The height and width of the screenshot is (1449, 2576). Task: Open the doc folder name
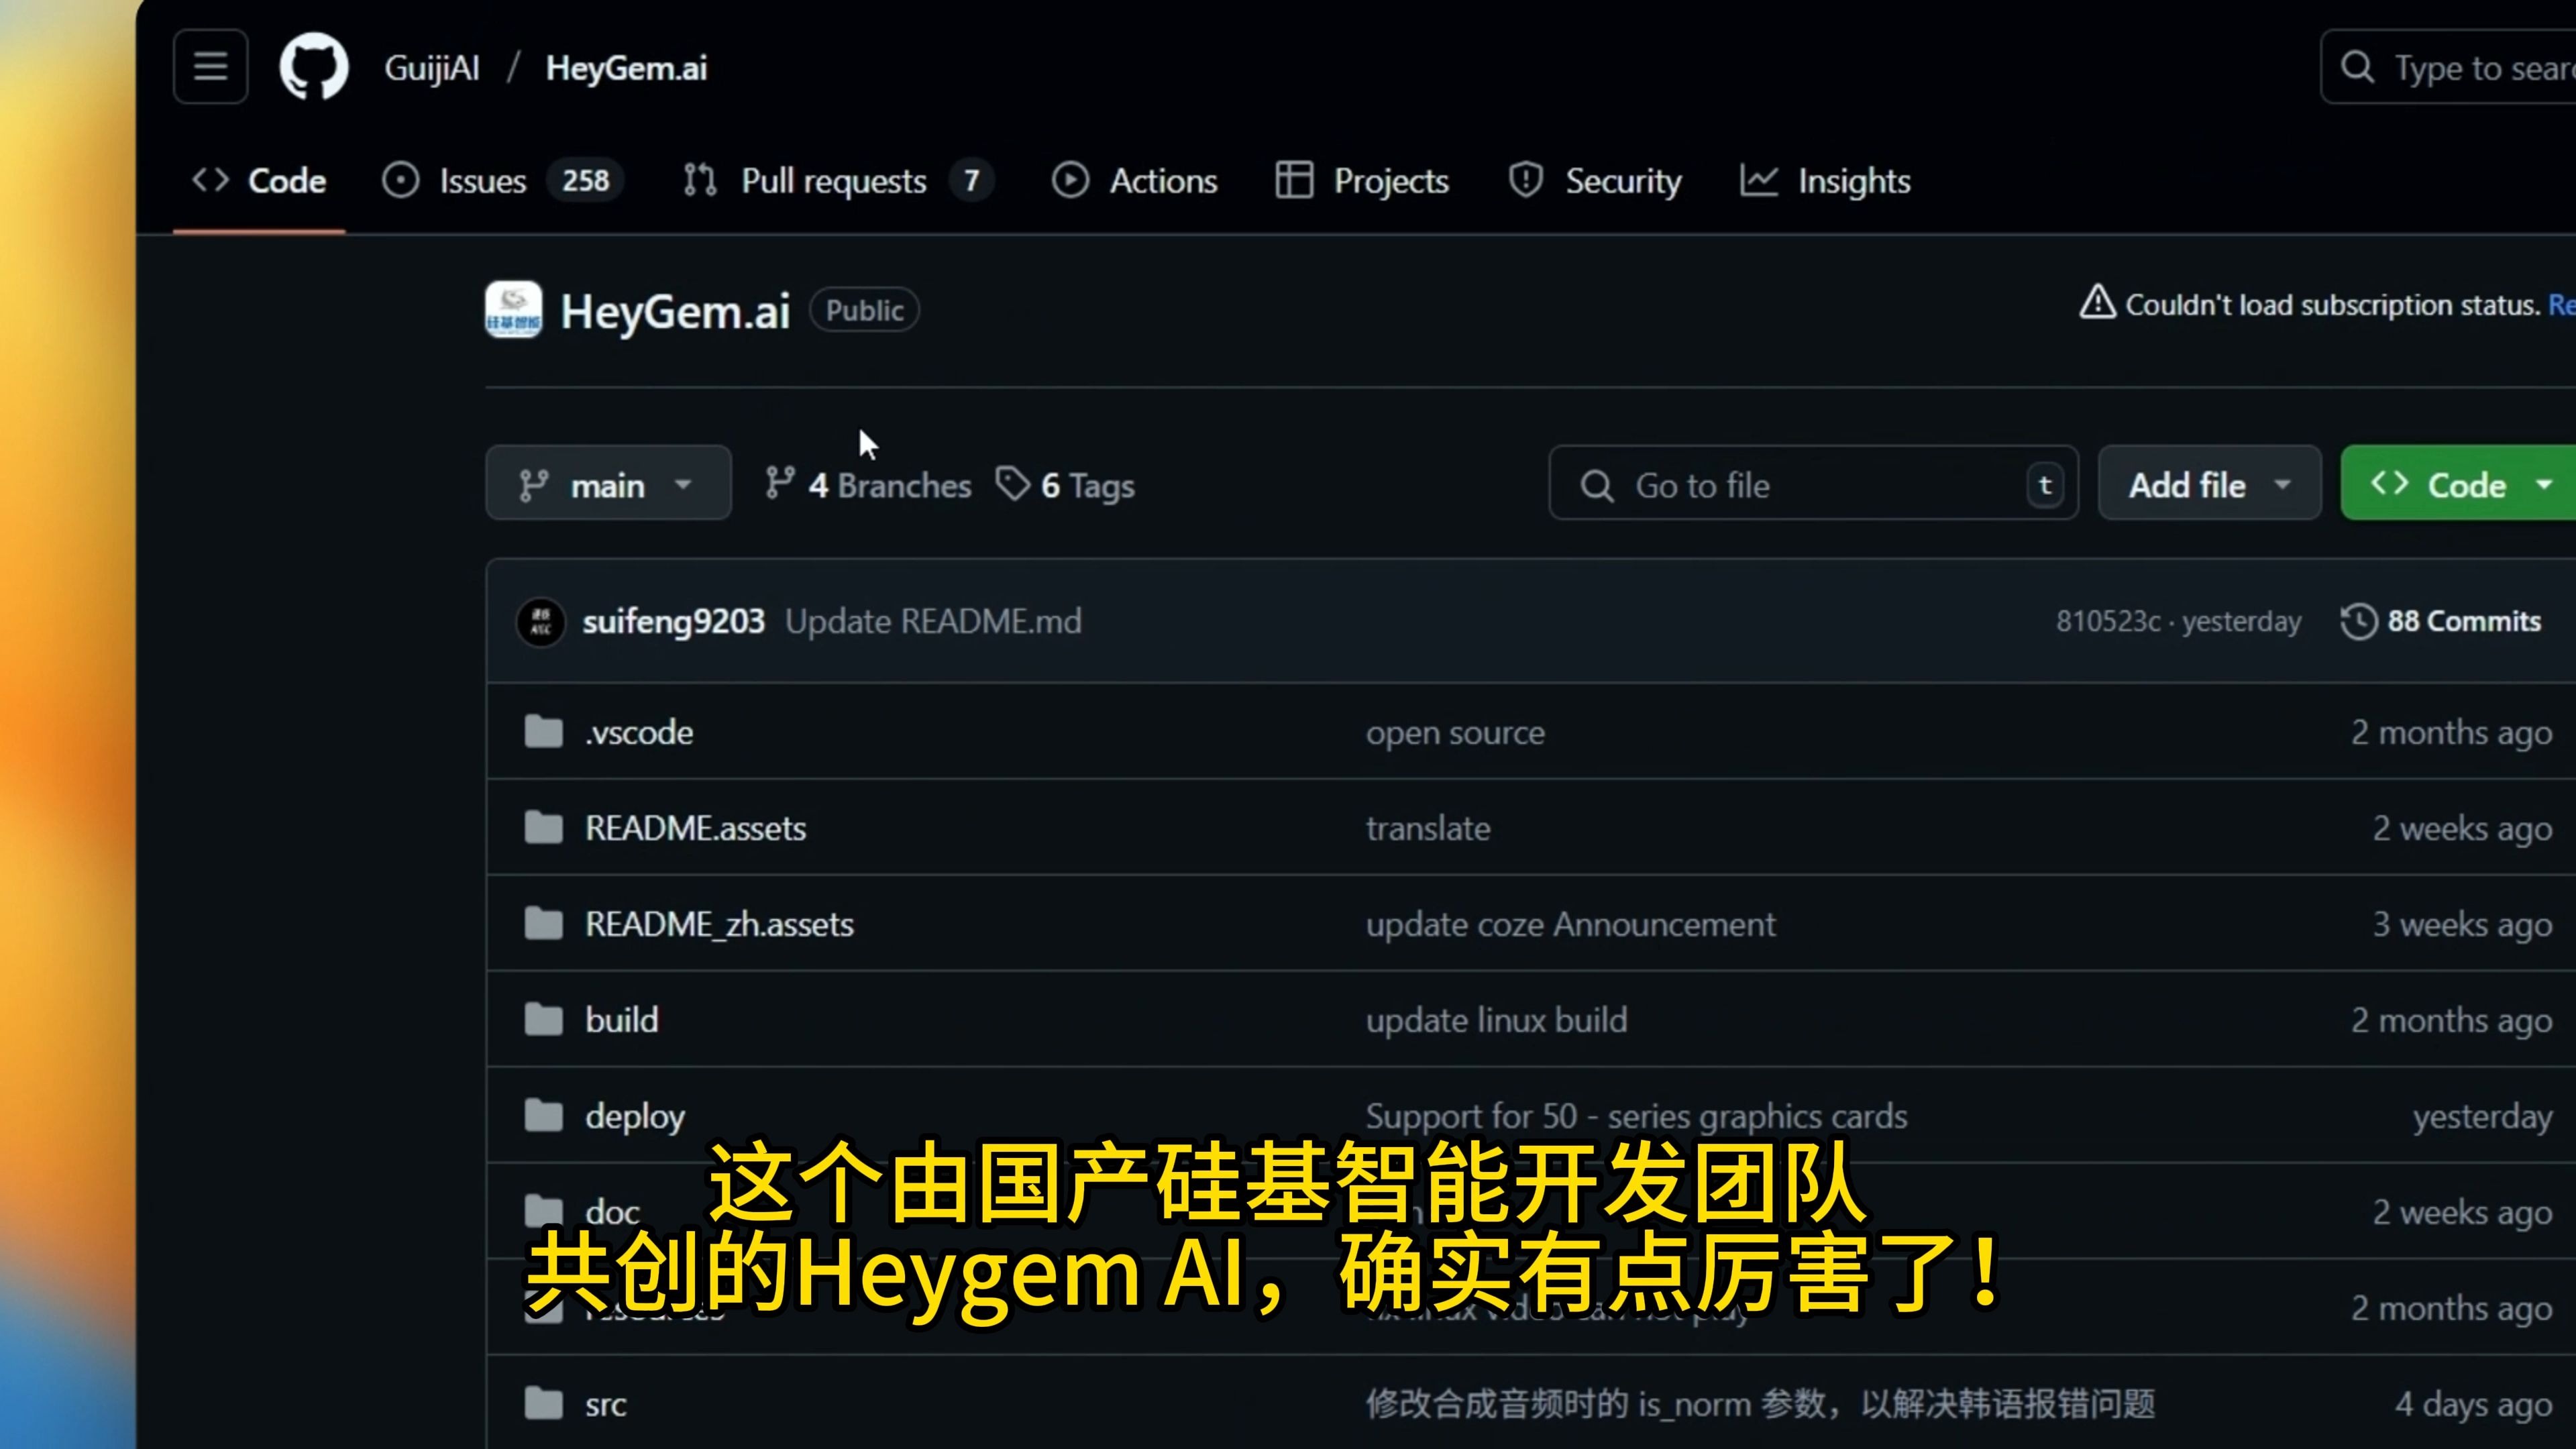(612, 1212)
